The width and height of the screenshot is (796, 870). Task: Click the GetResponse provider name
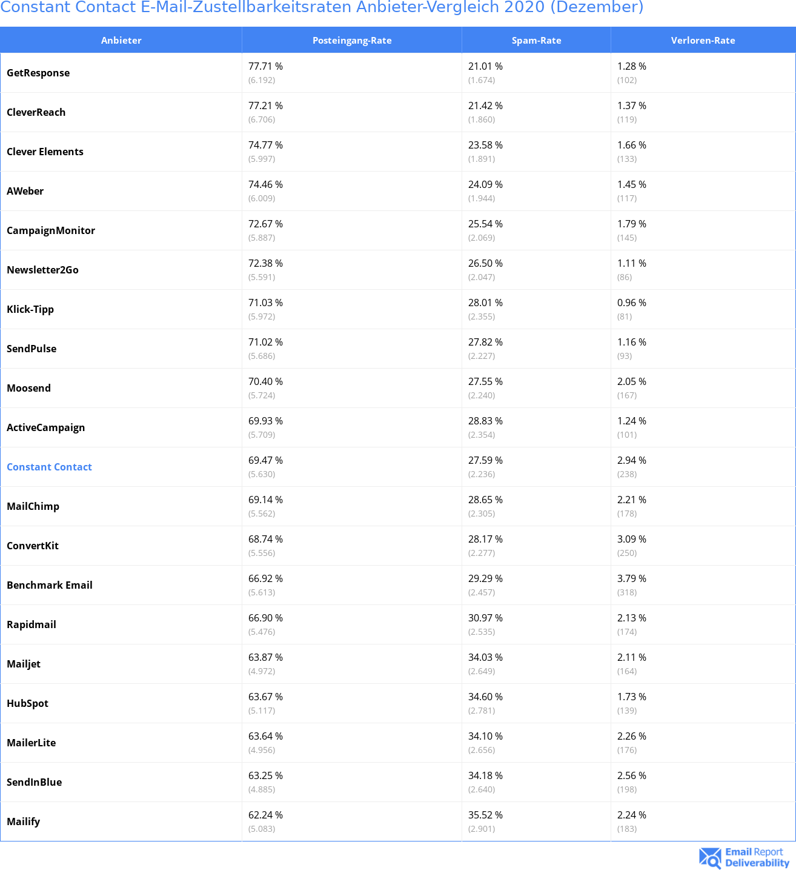(x=38, y=73)
